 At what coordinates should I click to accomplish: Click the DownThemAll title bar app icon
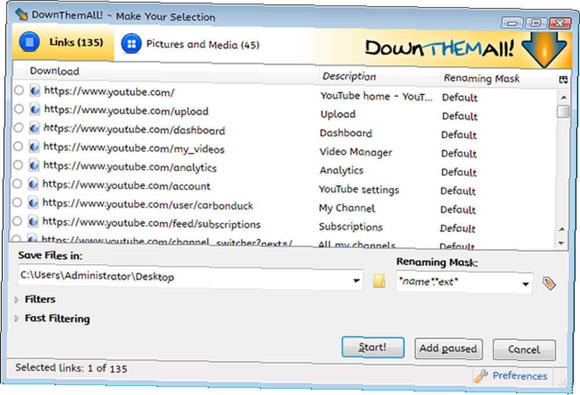[21, 15]
